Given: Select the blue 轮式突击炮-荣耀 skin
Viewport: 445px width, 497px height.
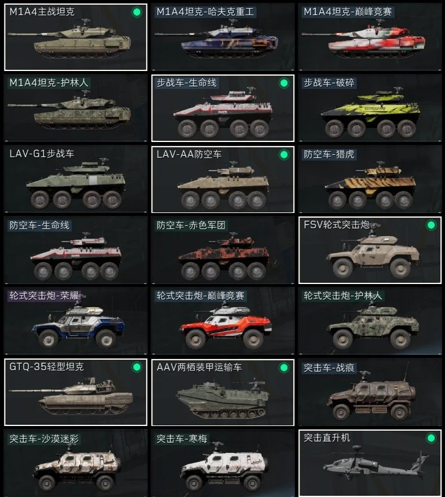Looking at the screenshot, I should [x=76, y=321].
